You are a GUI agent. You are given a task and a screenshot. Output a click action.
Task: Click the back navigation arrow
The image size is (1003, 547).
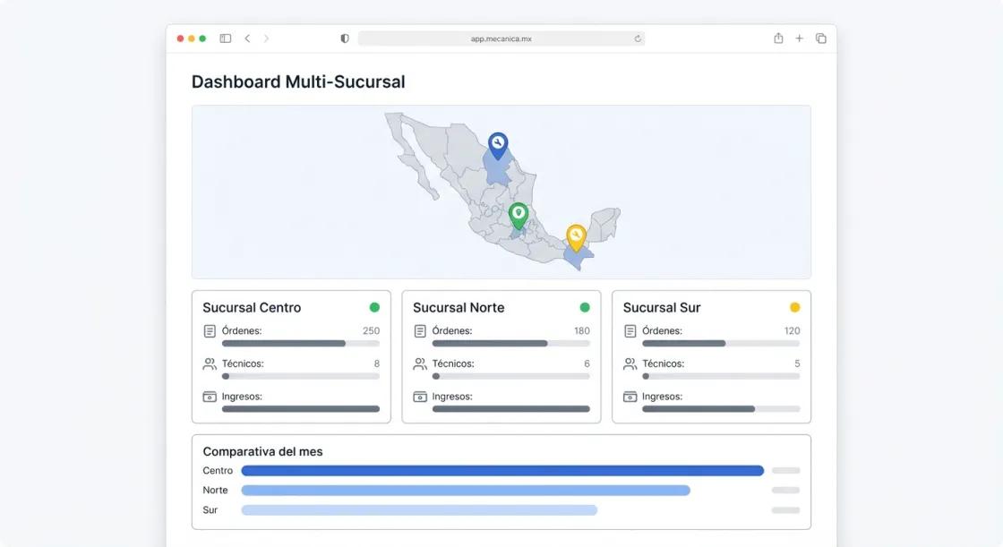point(247,38)
